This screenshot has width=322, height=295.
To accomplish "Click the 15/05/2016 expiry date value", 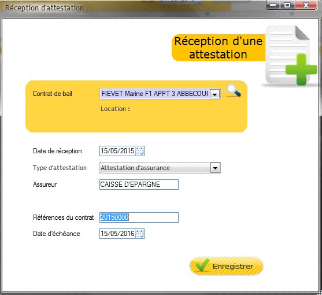I will (117, 234).
